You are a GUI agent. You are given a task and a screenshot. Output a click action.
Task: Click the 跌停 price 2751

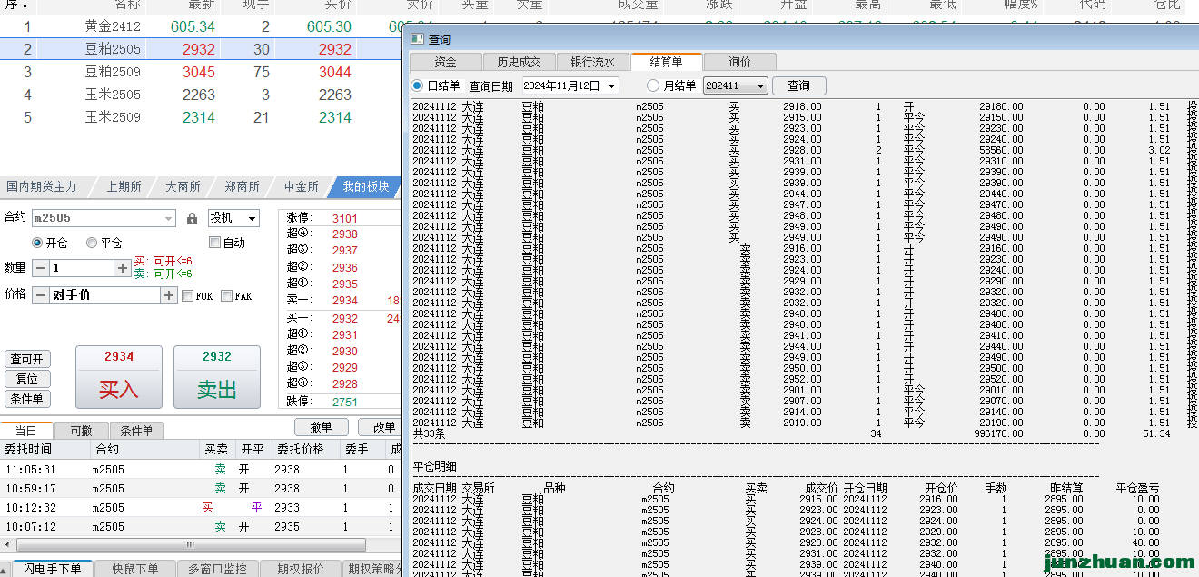click(x=345, y=402)
